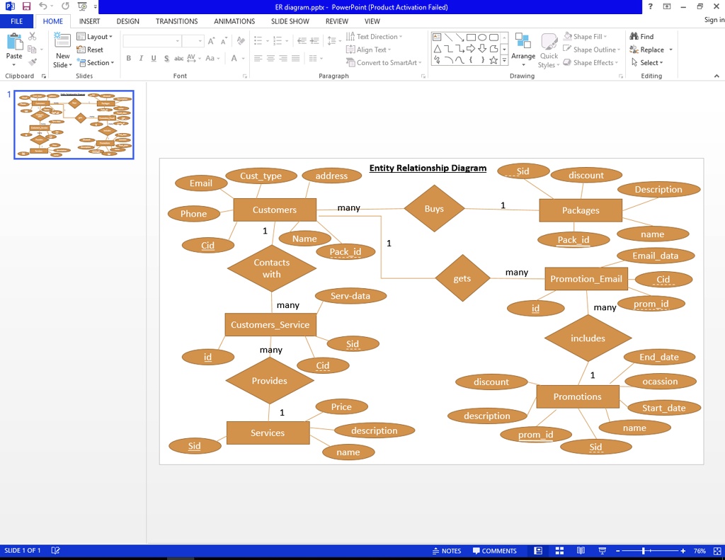Open the FILE tab
Viewport: 725px width, 560px height.
[17, 21]
